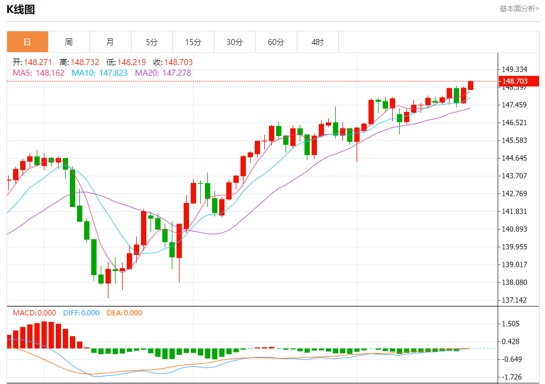Image resolution: width=545 pixels, height=384 pixels.
Task: Click the -0.649 MACD axis label
Action: point(512,359)
